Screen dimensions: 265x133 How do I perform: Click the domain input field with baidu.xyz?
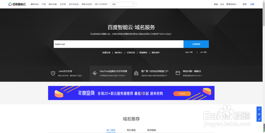(118, 44)
